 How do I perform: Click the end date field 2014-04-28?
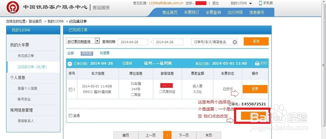(x=168, y=42)
